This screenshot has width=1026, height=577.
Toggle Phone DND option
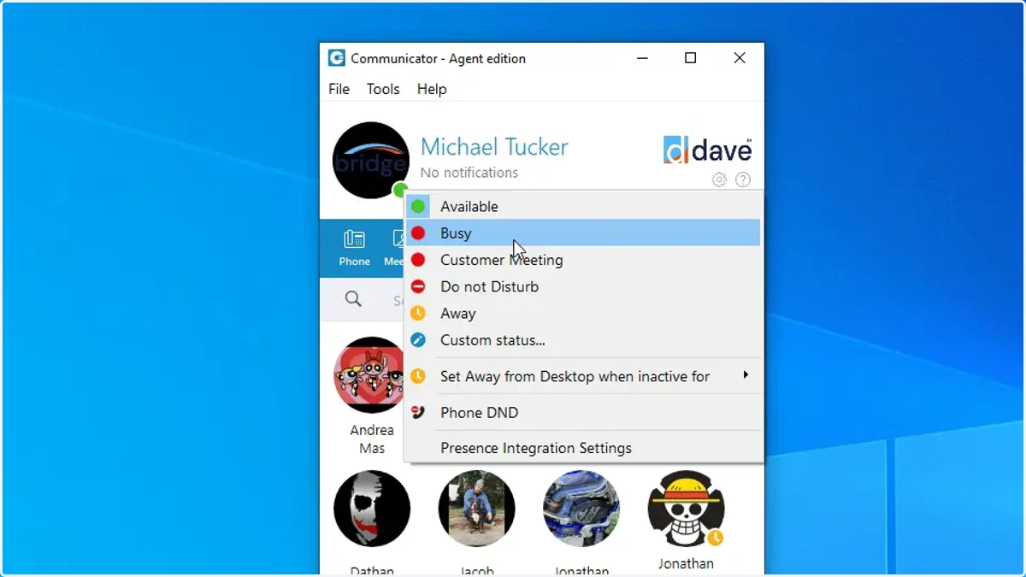pos(583,412)
